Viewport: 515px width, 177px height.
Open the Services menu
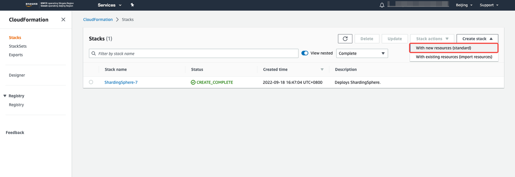click(x=109, y=5)
